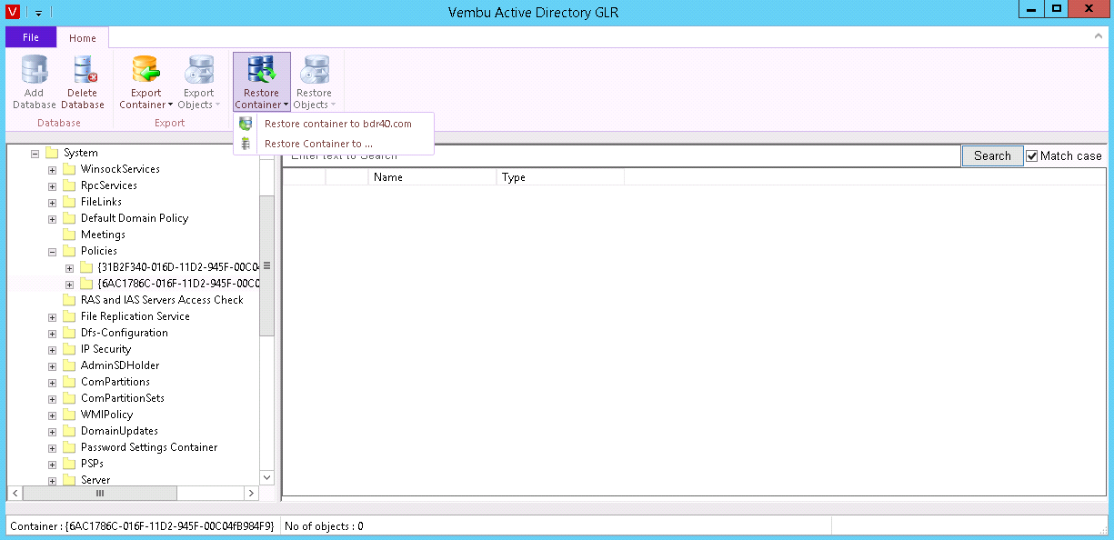This screenshot has width=1114, height=540.
Task: Expand the {6AC1786C-016F-11D2-945F policy node
Action: [69, 285]
